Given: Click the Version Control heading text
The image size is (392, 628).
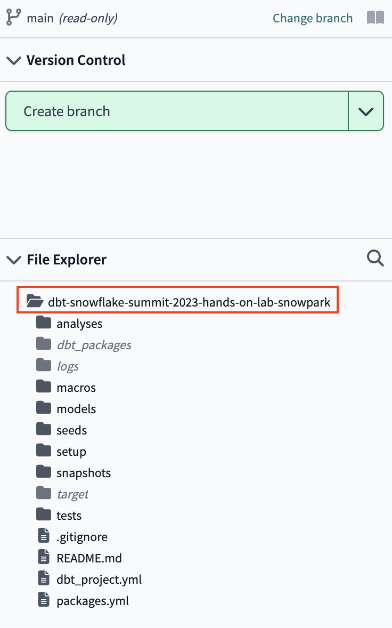Looking at the screenshot, I should 76,60.
